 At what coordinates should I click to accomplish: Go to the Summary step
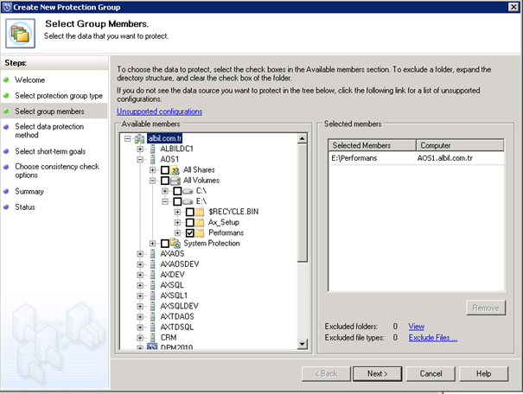29,191
